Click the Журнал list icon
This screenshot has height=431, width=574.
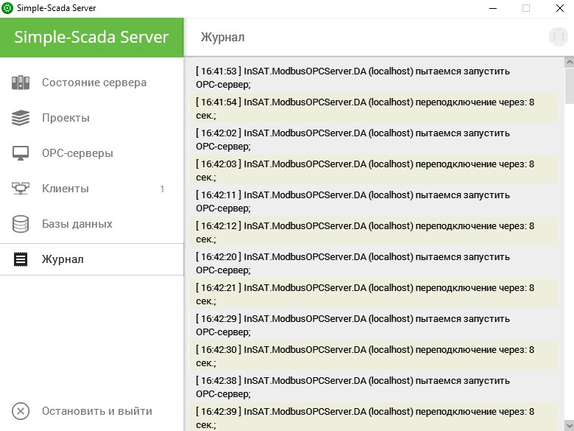(x=21, y=259)
